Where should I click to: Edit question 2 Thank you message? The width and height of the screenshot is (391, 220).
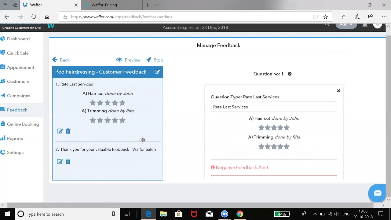pos(60,162)
